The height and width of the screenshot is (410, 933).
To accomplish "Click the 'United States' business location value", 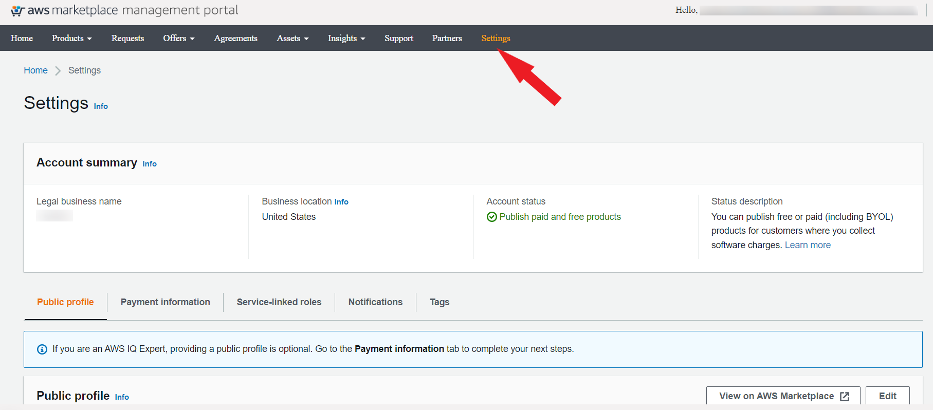I will click(289, 217).
